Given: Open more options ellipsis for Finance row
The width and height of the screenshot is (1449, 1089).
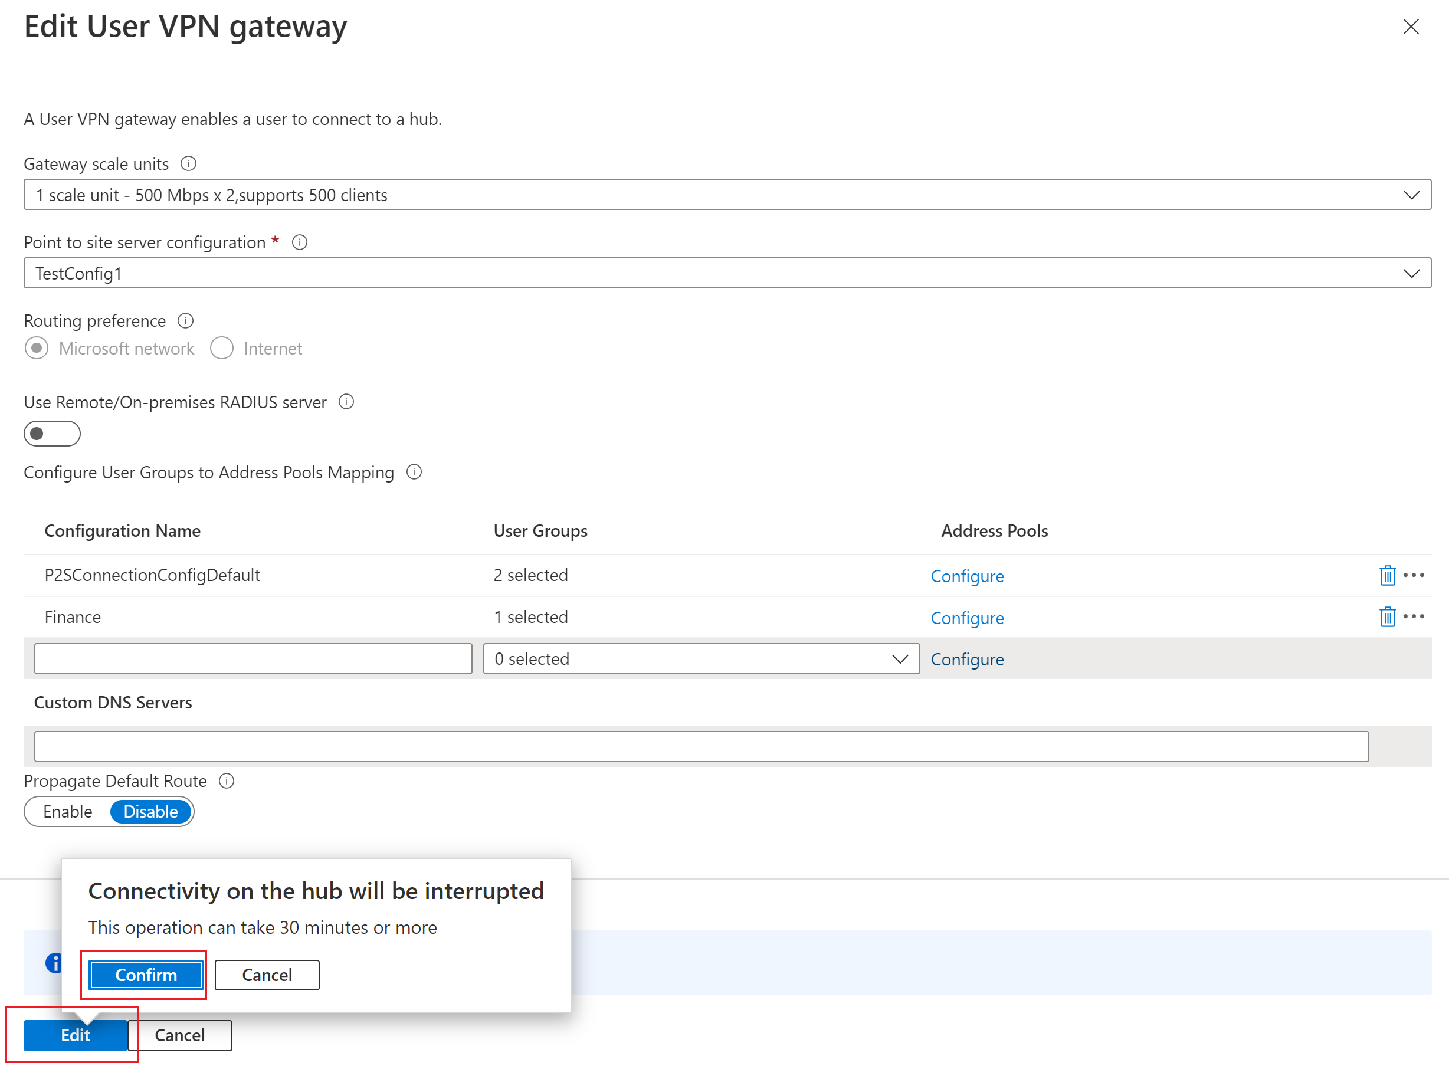Looking at the screenshot, I should pyautogui.click(x=1414, y=617).
